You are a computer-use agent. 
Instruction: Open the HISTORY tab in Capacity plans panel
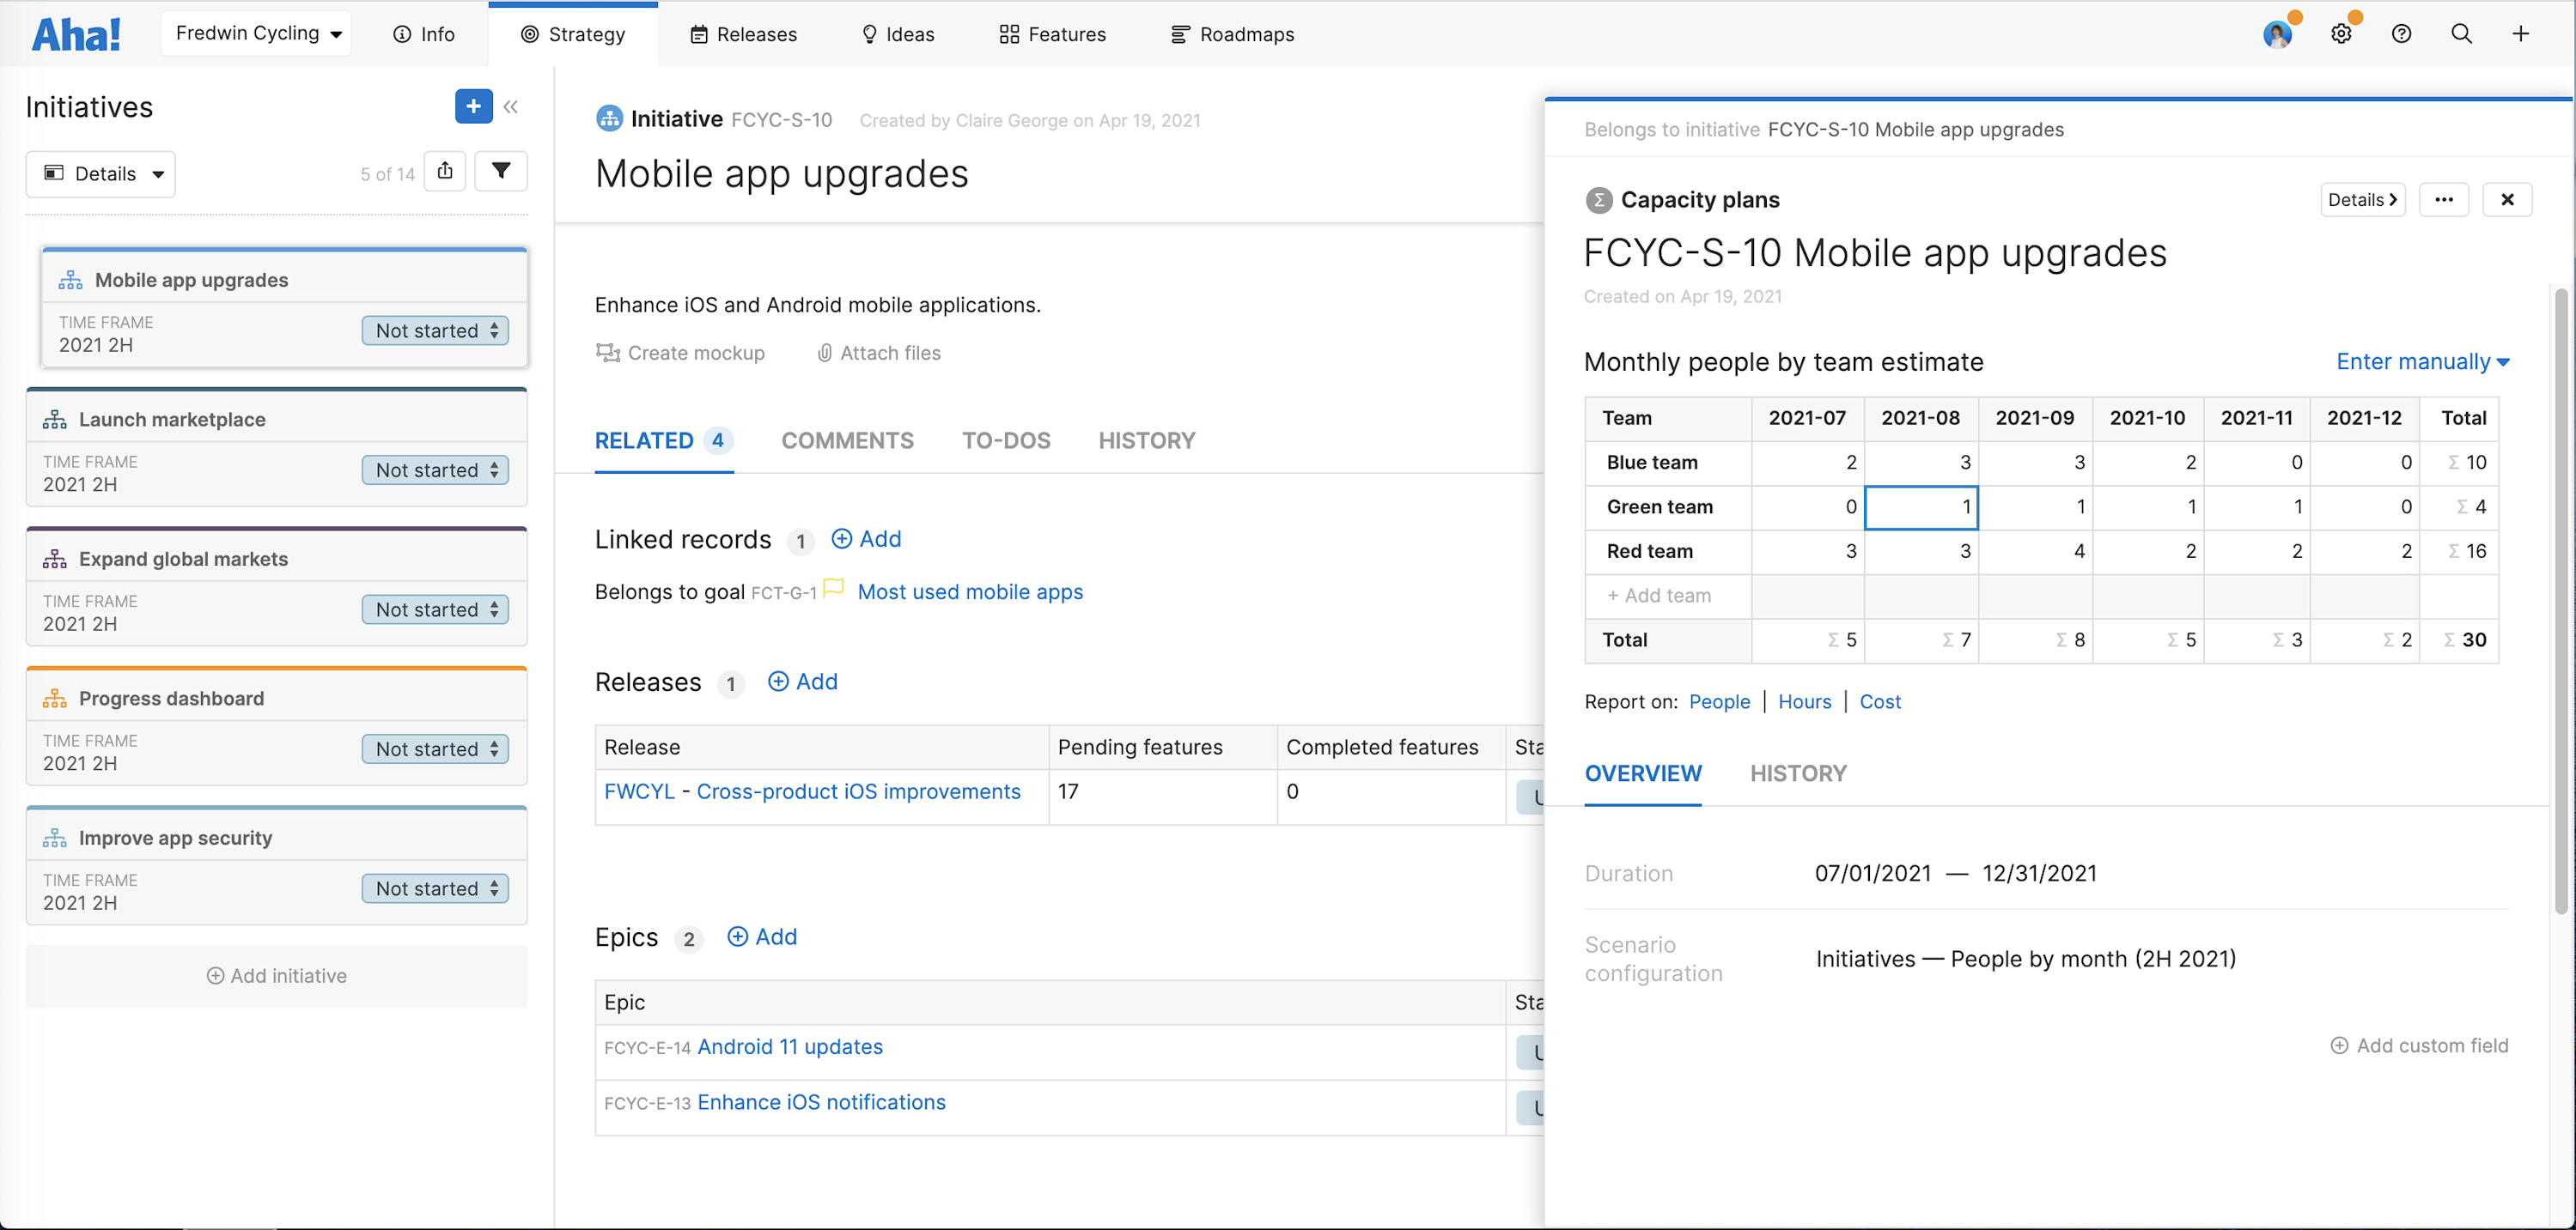point(1798,773)
